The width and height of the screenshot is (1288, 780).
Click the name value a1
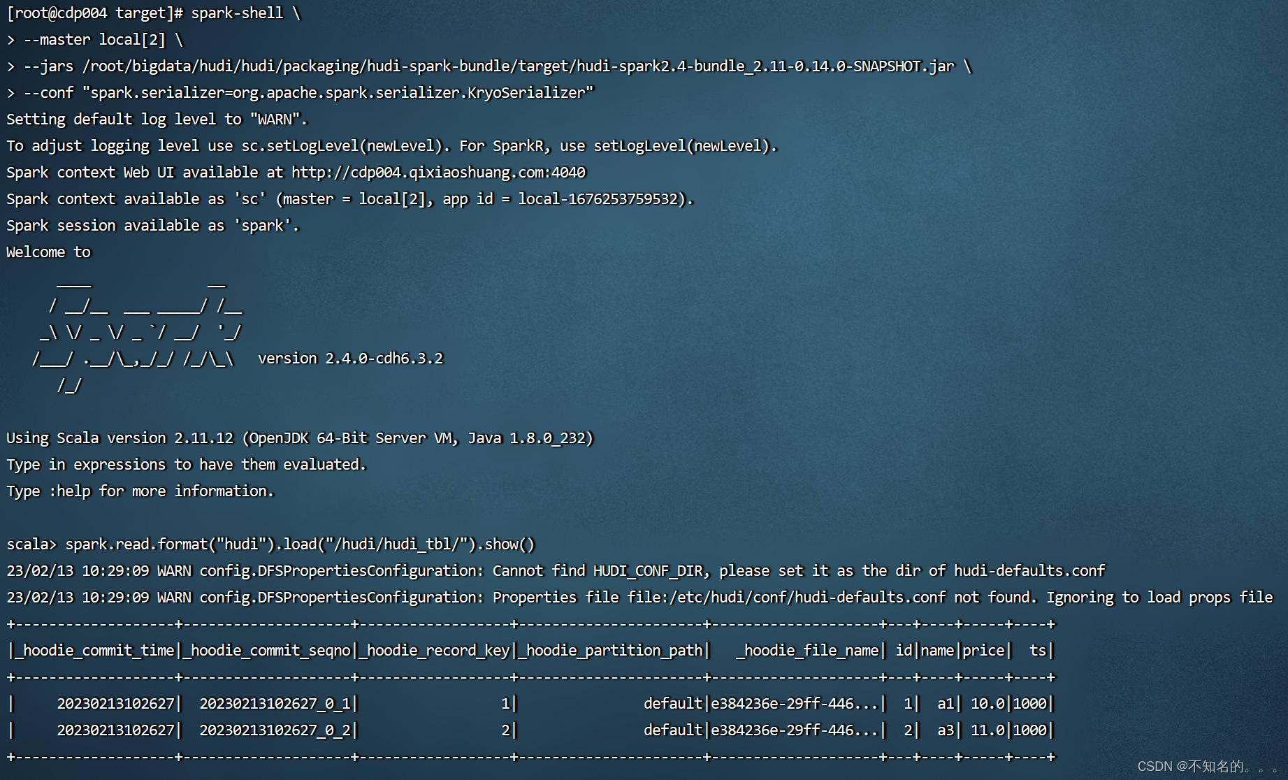point(946,704)
